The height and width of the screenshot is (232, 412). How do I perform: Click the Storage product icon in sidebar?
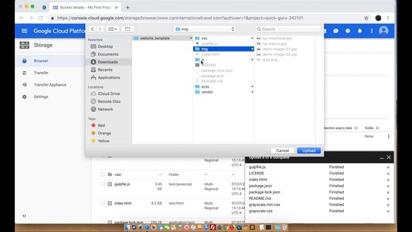(24, 45)
